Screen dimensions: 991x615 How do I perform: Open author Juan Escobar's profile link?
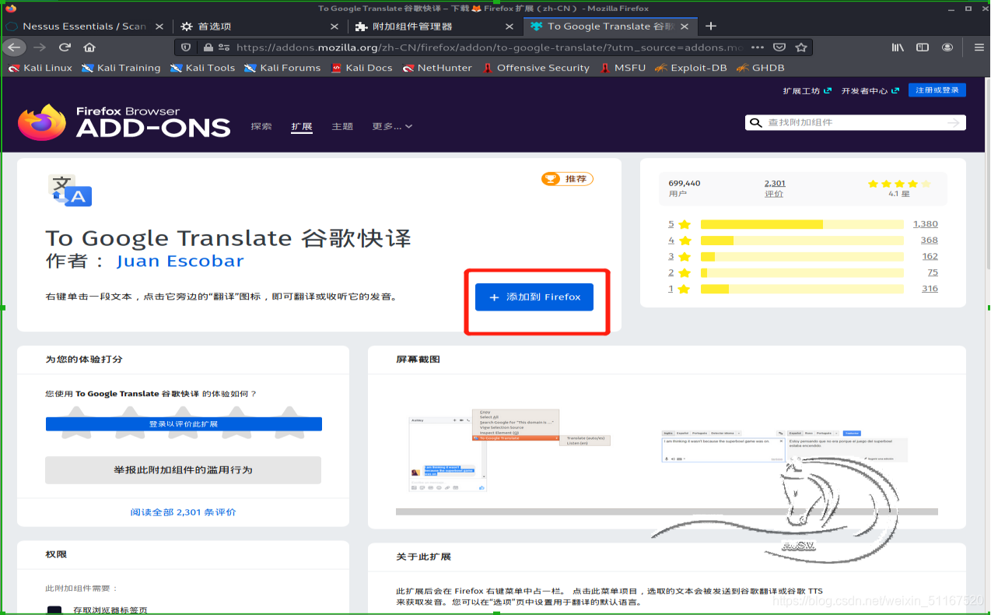pyautogui.click(x=180, y=261)
